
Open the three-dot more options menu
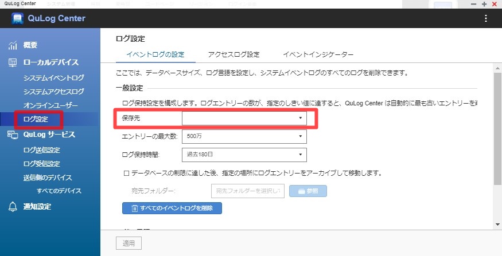pos(486,18)
